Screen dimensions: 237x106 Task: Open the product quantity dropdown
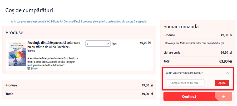click(98, 43)
